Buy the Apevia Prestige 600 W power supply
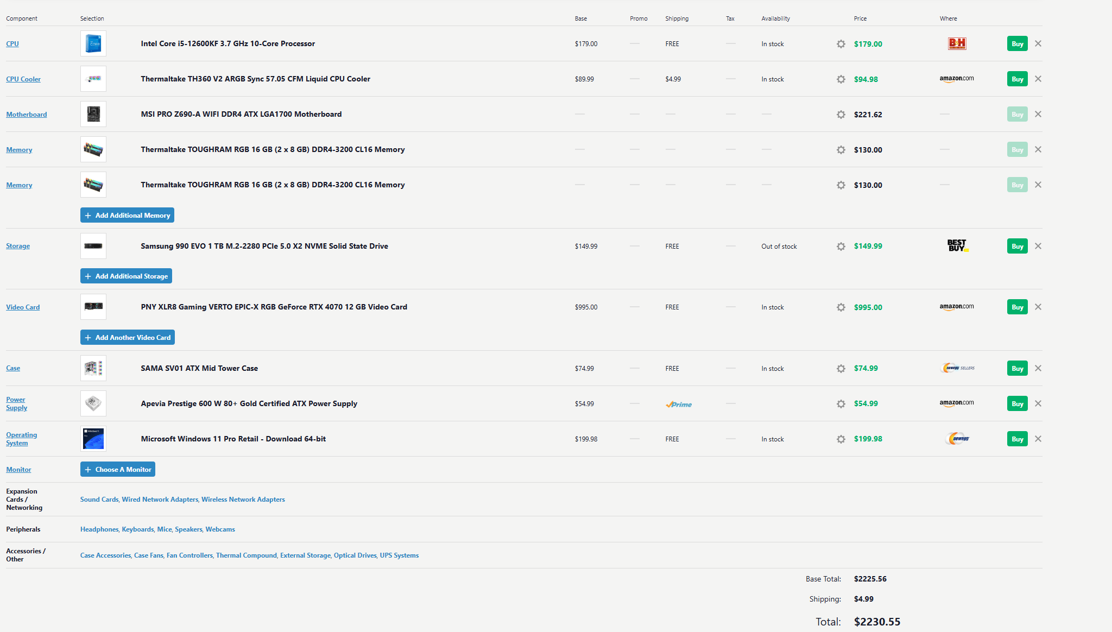This screenshot has width=1112, height=632. [x=1018, y=404]
